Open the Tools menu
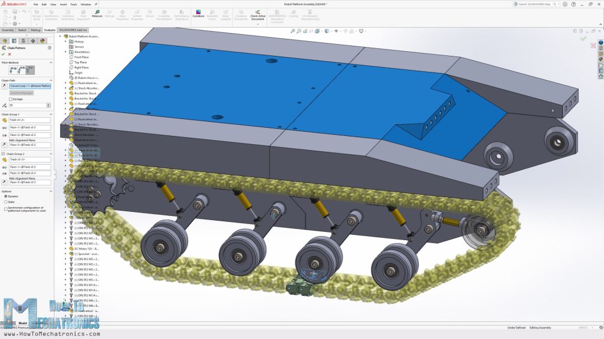This screenshot has height=339, width=604. pyautogui.click(x=73, y=4)
